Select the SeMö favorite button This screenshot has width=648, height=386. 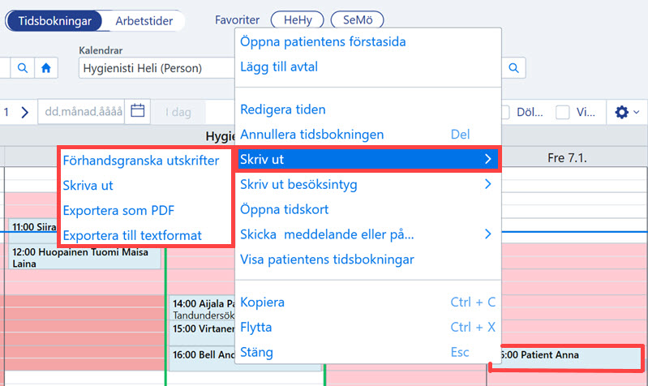358,19
